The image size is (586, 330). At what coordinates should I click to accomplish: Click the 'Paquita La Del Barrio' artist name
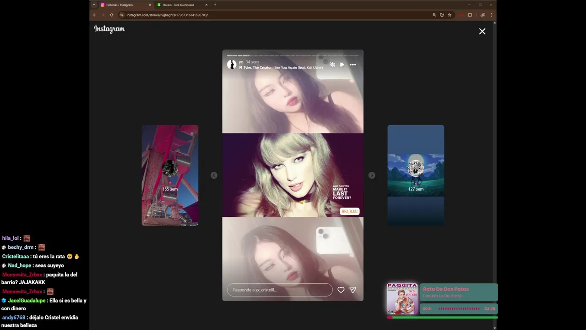[443, 296]
